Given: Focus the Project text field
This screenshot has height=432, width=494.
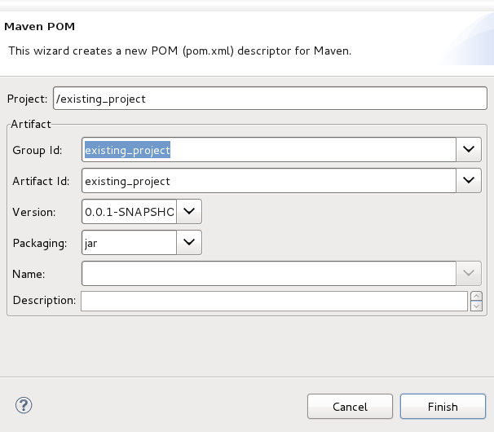Looking at the screenshot, I should tap(270, 99).
